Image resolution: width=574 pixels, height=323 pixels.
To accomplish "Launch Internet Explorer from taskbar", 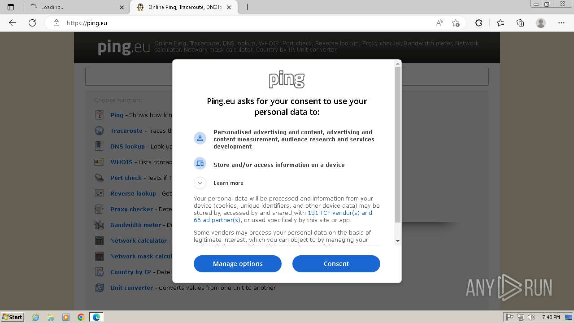I will coord(36,317).
